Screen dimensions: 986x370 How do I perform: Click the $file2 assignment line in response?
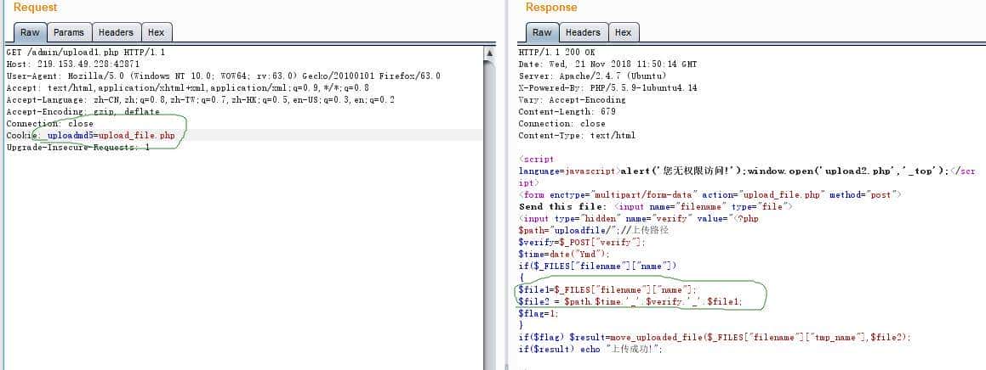coord(630,301)
